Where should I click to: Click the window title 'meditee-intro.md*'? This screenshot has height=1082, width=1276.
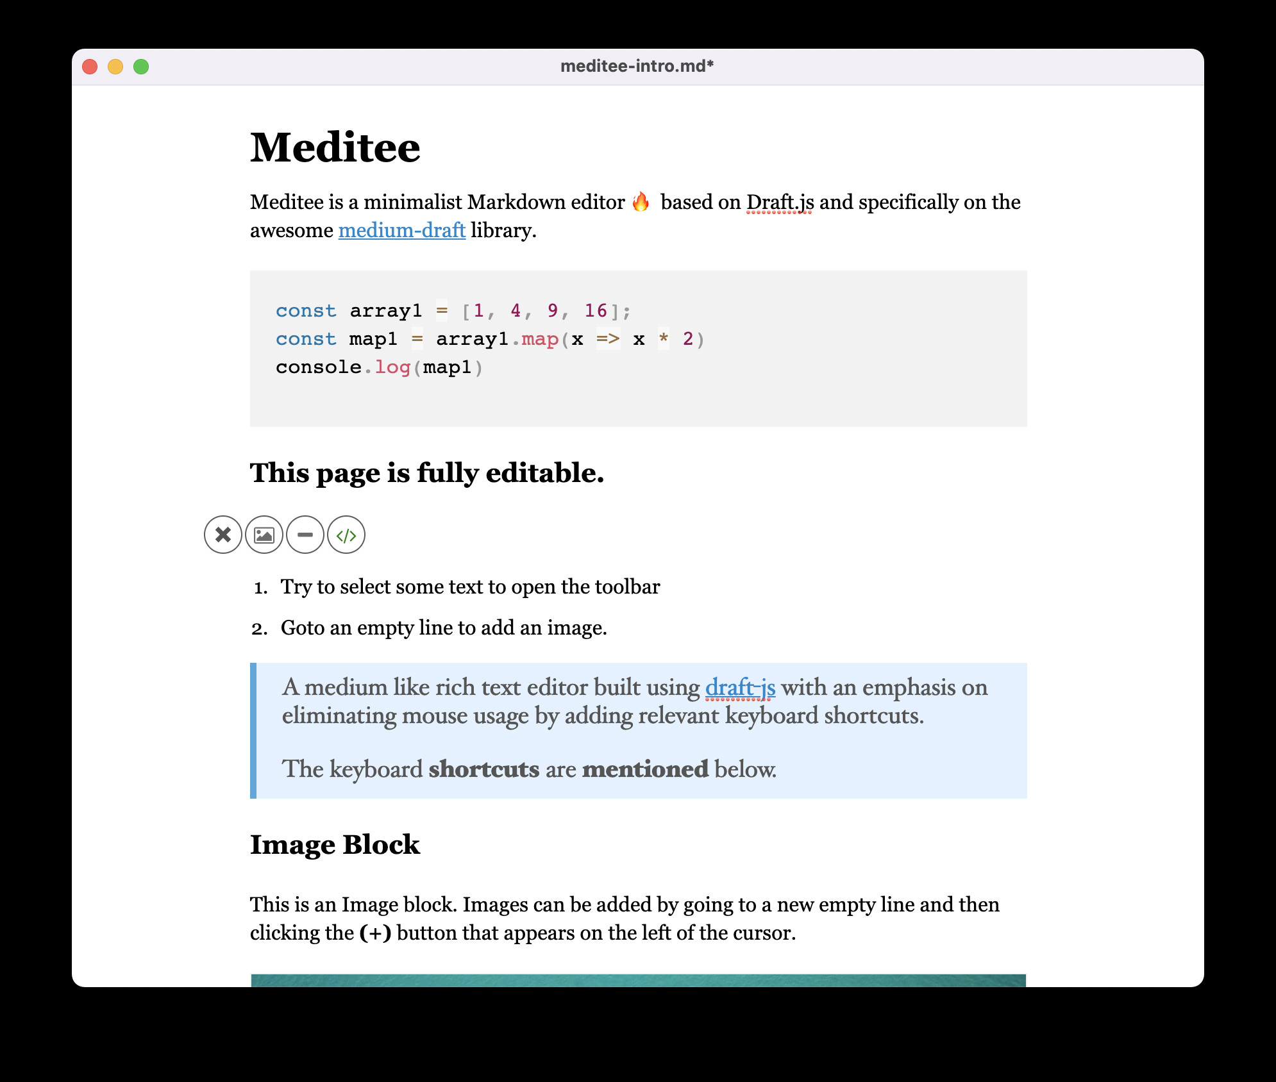coord(637,66)
